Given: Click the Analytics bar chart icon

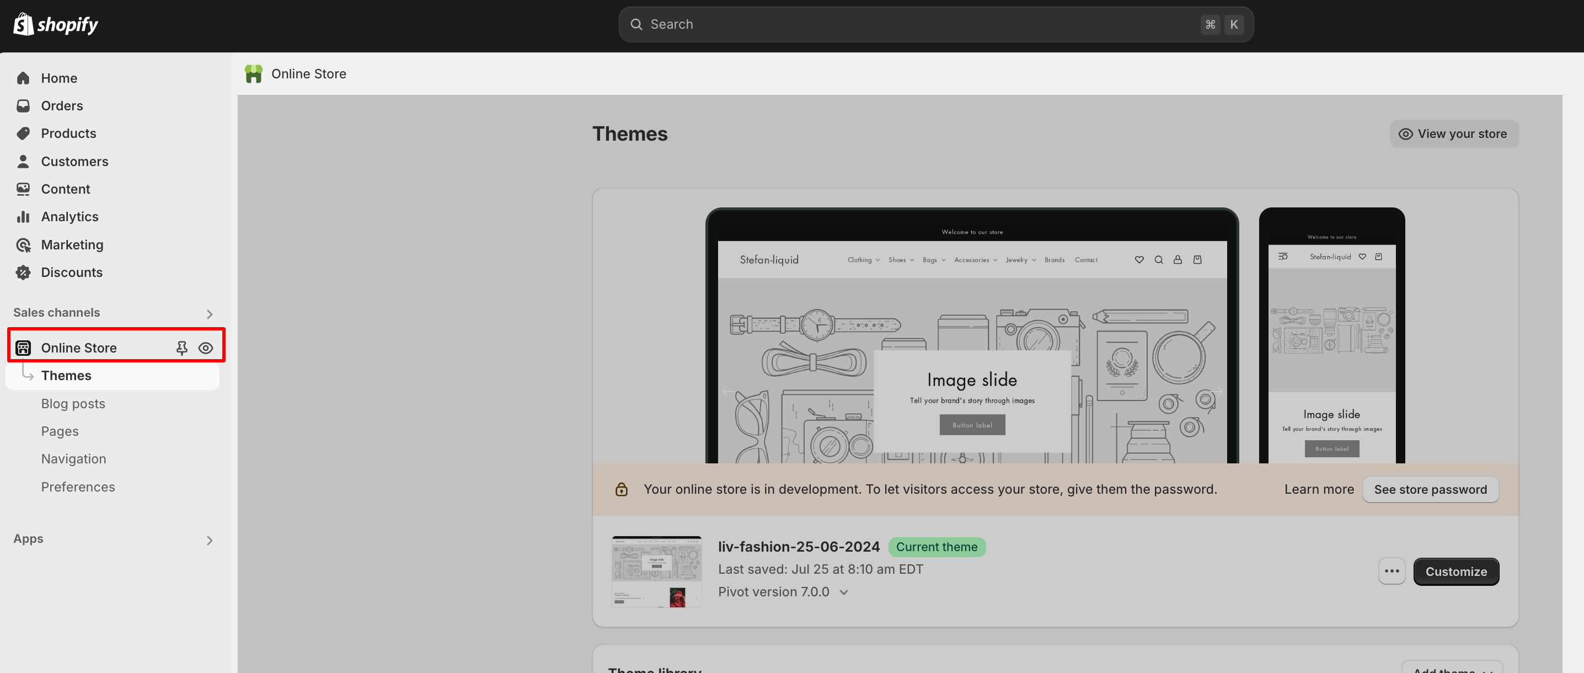Looking at the screenshot, I should pos(23,217).
